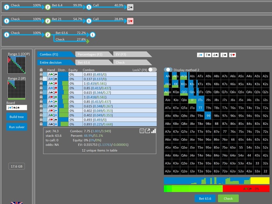The height and width of the screenshot is (204, 272).
Task: Sort by the Hand column header
Action: tap(51, 70)
